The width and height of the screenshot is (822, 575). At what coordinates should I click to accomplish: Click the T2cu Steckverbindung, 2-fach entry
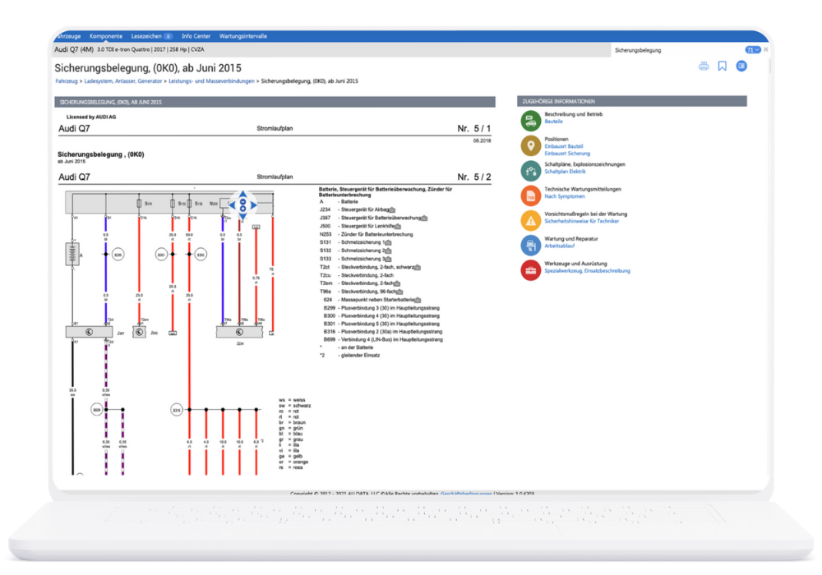pyautogui.click(x=357, y=275)
